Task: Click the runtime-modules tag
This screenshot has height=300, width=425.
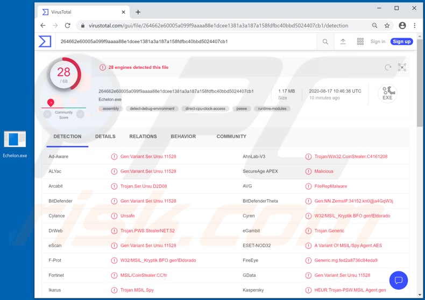Action: [x=272, y=108]
